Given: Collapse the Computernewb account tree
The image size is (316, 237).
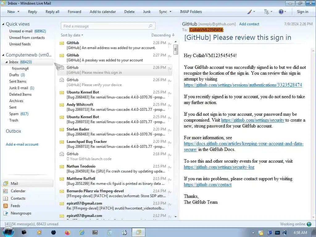Looking at the screenshot, I should (x=3, y=55).
